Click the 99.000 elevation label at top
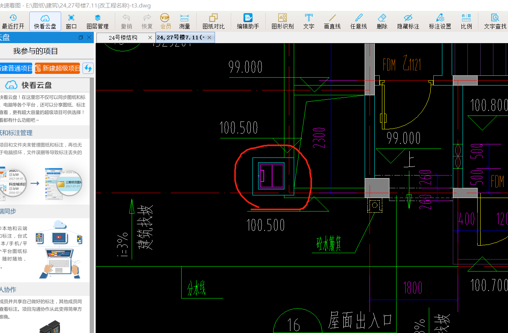The image size is (508, 333). pos(245,67)
